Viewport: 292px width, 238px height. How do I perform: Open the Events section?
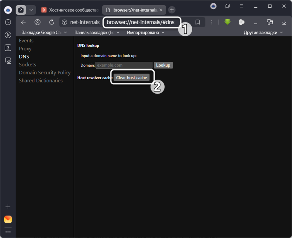coord(26,41)
